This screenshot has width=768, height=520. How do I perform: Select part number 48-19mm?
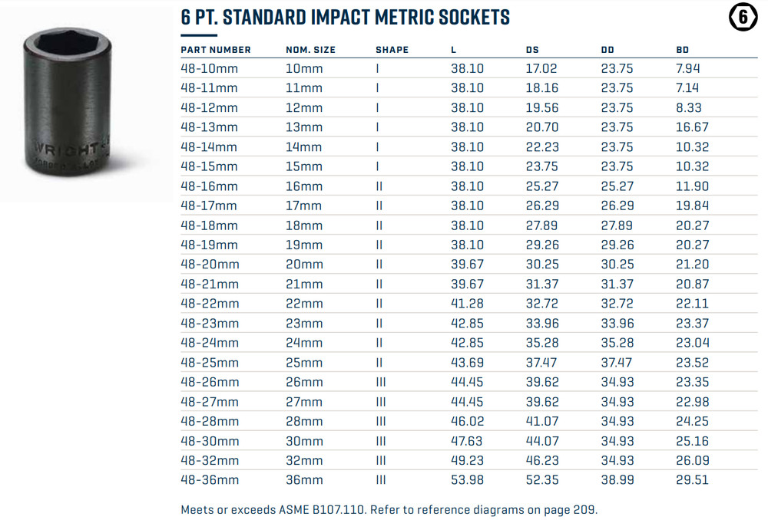pos(209,245)
